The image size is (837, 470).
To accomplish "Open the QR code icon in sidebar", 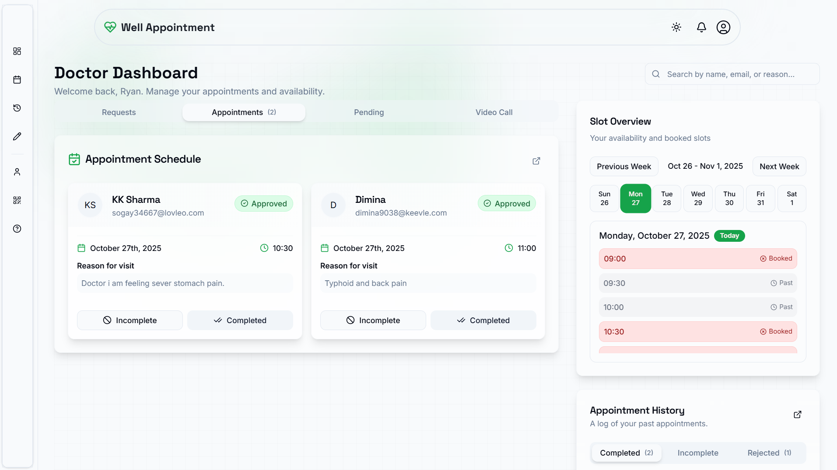I will [17, 200].
